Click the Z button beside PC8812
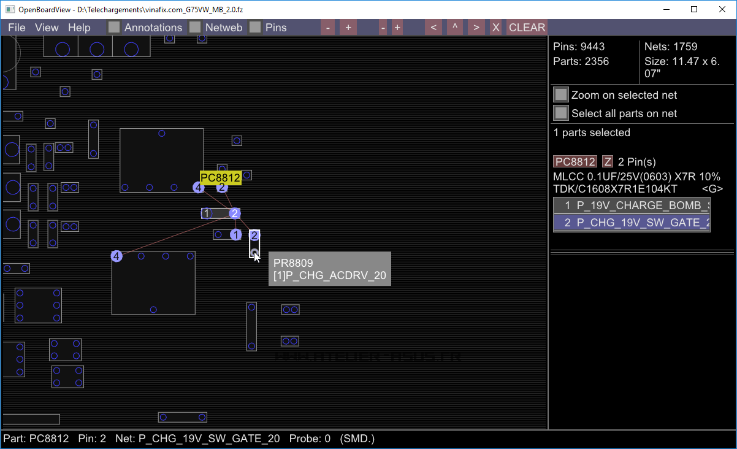 pos(608,162)
